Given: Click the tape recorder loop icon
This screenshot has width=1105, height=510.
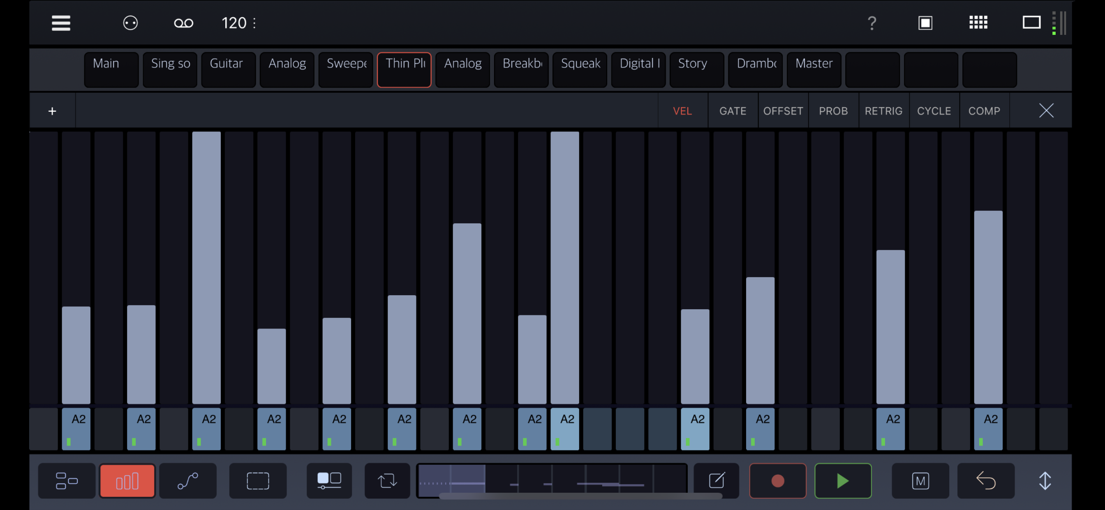Looking at the screenshot, I should (x=184, y=23).
